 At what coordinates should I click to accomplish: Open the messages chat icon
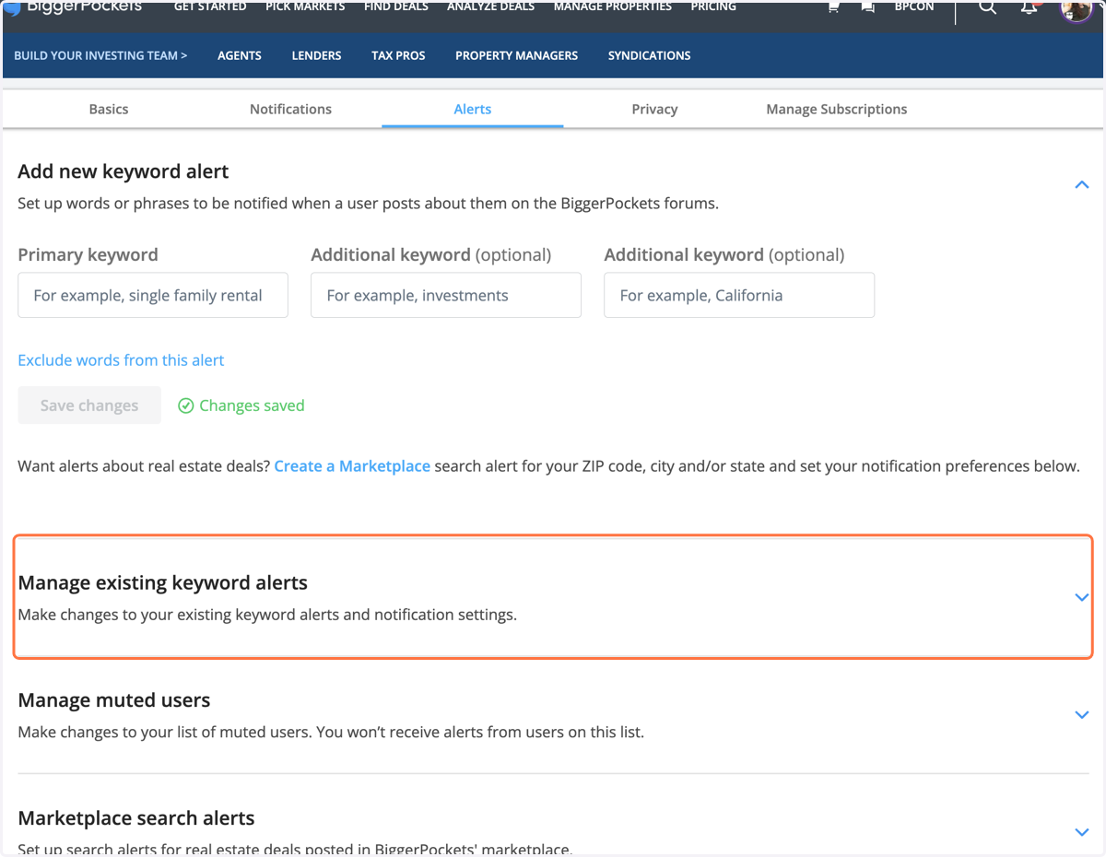point(867,6)
